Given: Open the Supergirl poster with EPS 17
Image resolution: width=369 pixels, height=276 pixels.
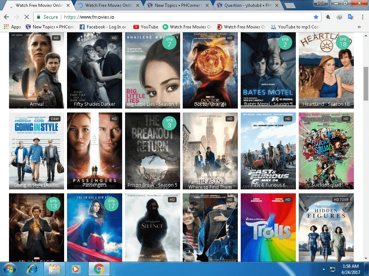Looking at the screenshot, I should click(94, 227).
